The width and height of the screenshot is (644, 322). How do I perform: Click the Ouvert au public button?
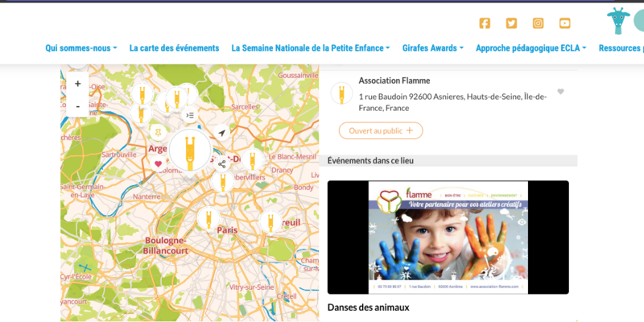[380, 130]
